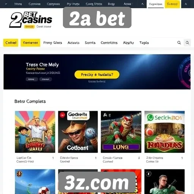Click the round badge on the blue sky game tile
This screenshot has width=194, height=194.
coord(19,174)
